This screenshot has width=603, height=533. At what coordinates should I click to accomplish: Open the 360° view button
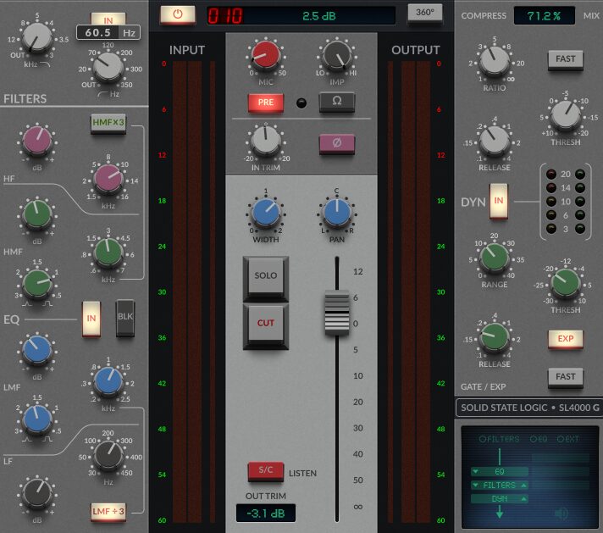(424, 13)
